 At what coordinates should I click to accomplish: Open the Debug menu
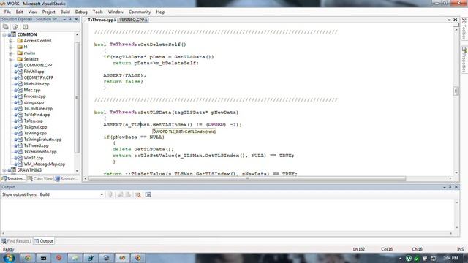[x=81, y=12]
